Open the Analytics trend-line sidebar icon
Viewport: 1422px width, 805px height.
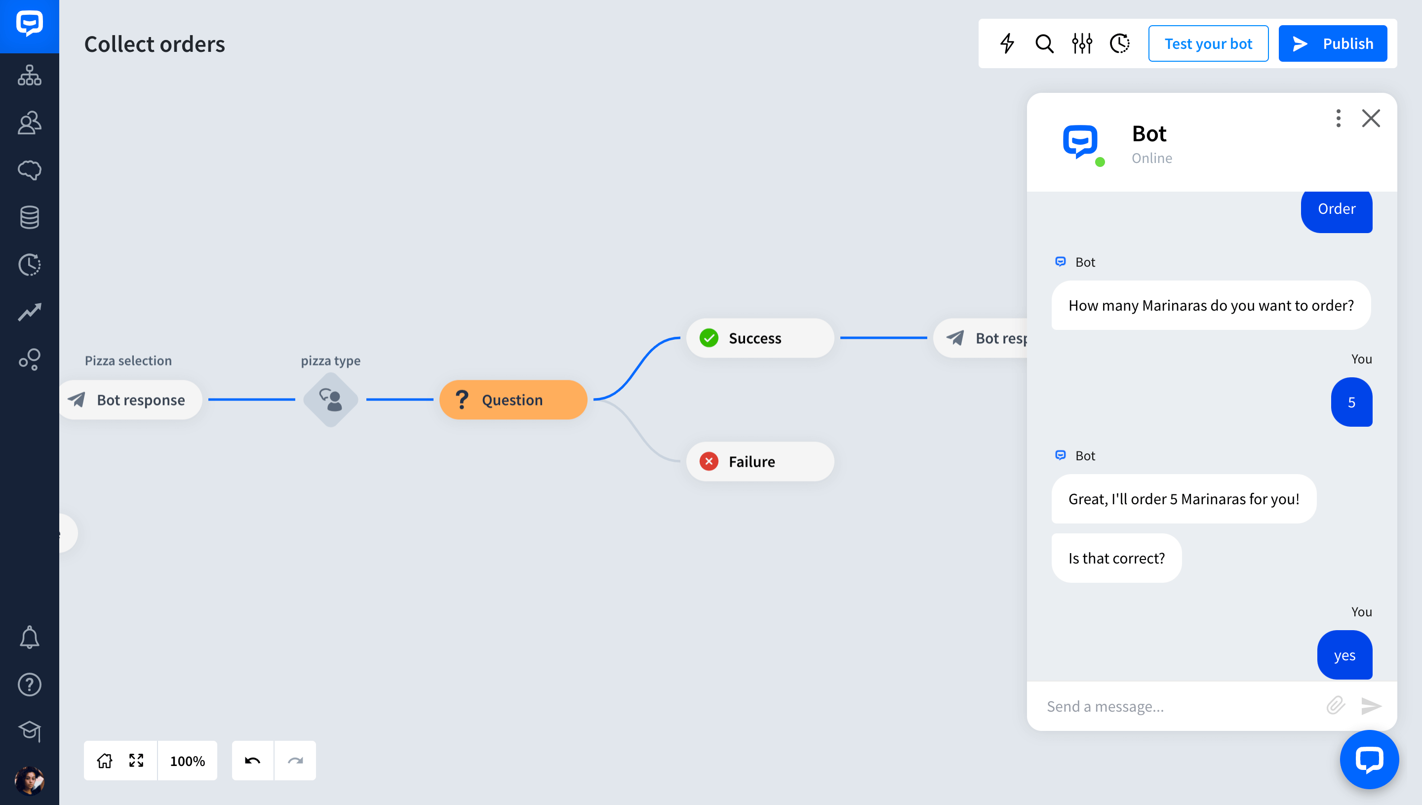tap(29, 312)
